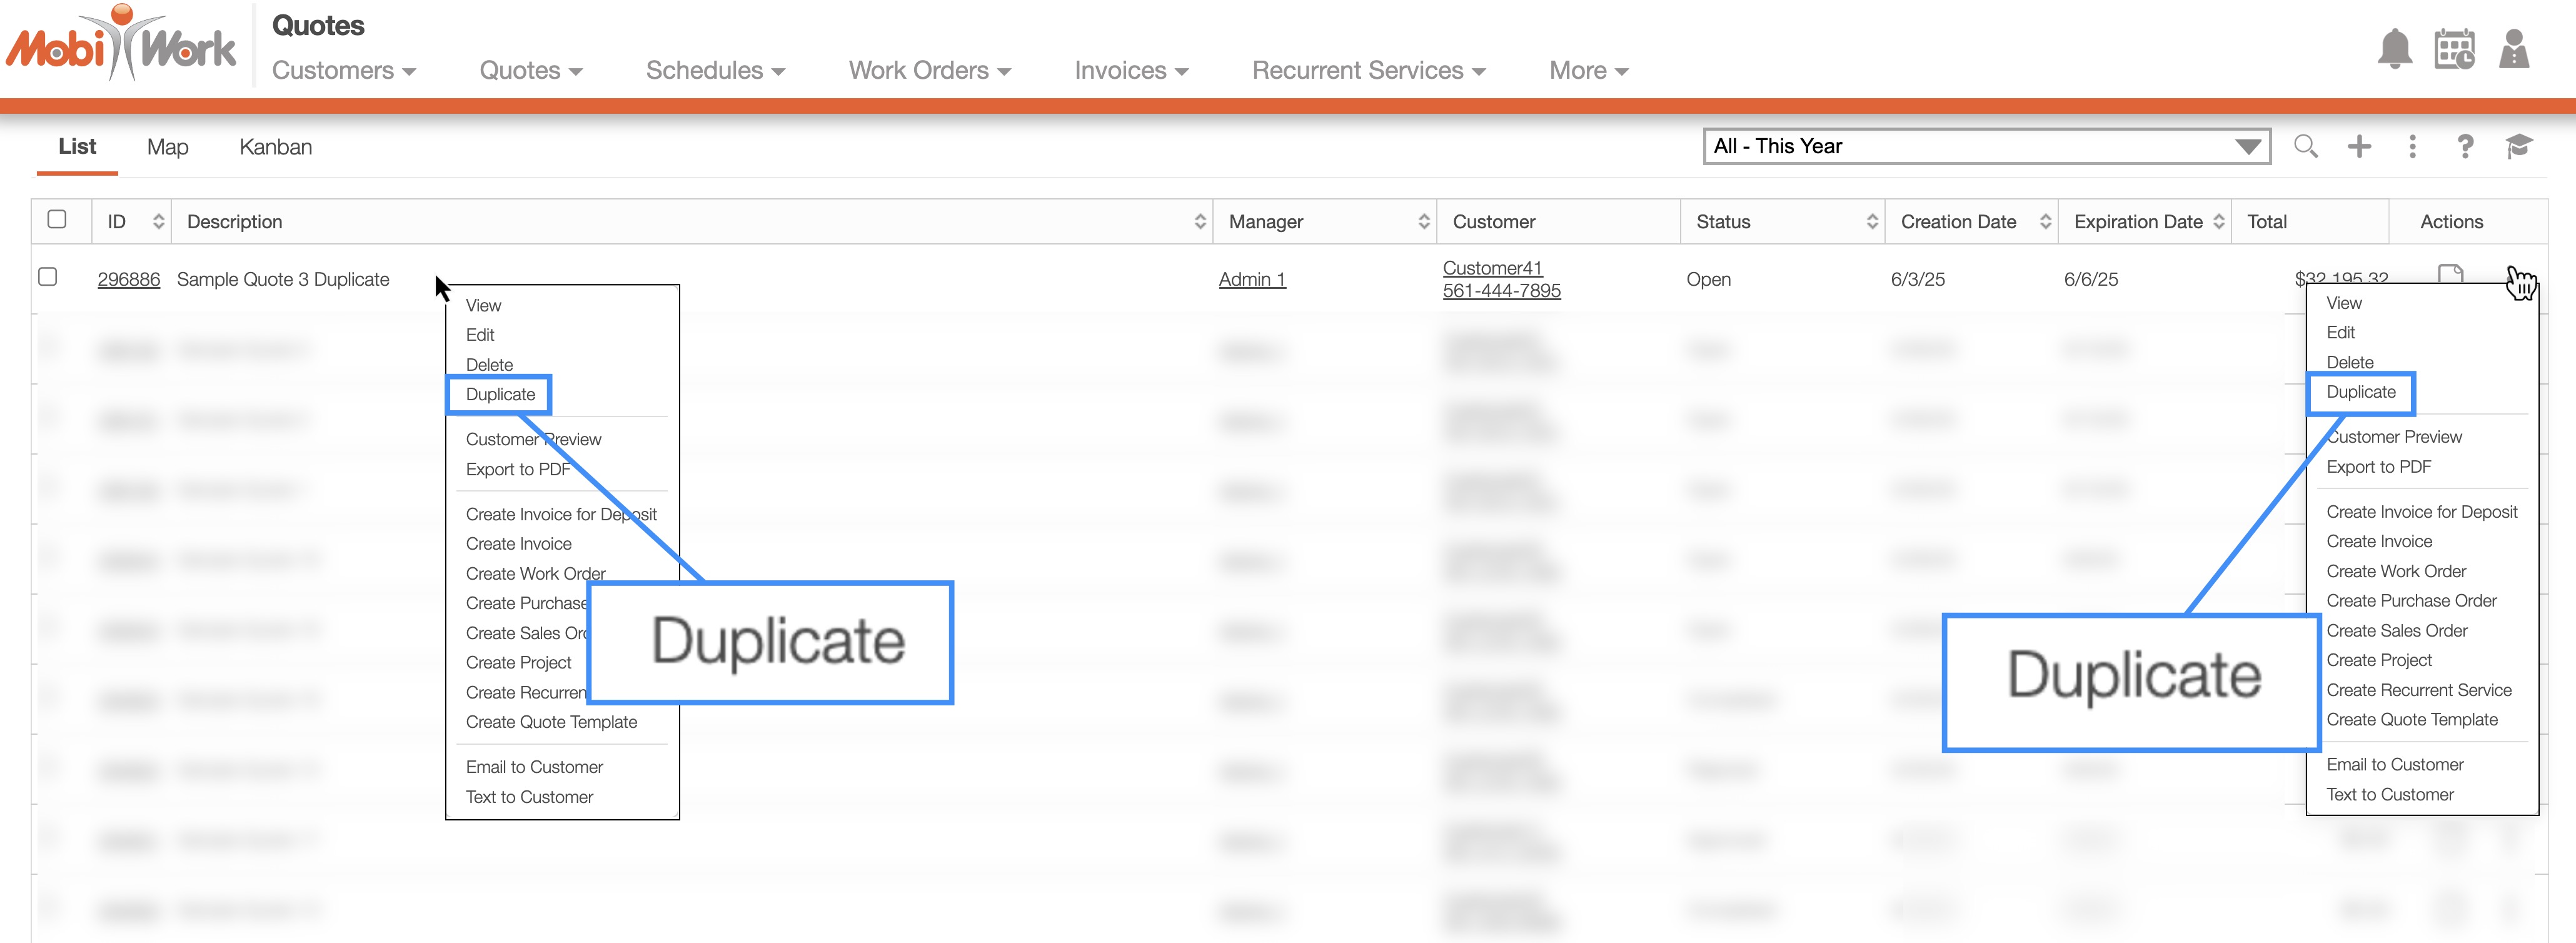Open quote ID 296886 link

coord(128,280)
